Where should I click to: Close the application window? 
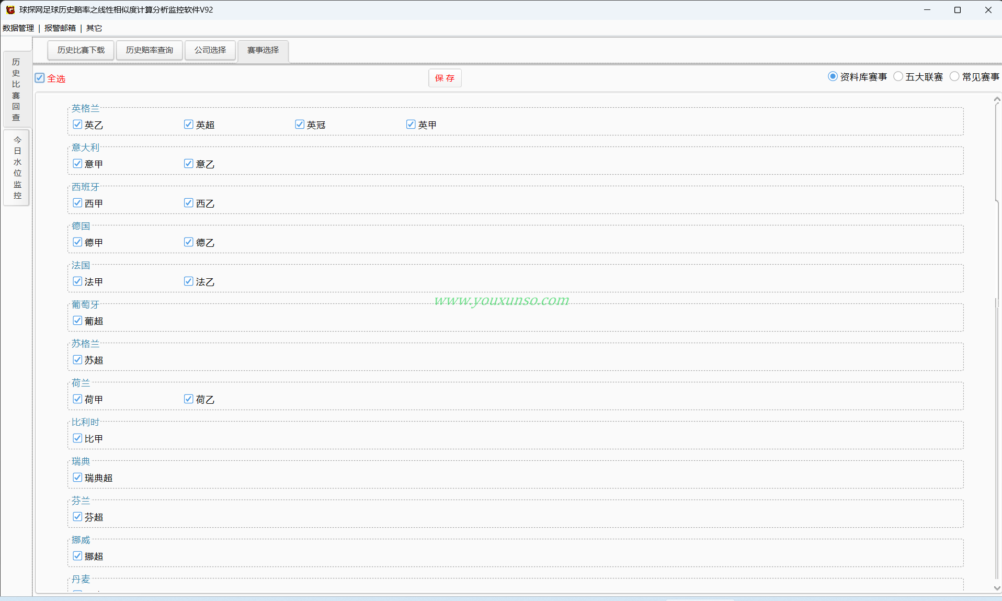tap(988, 10)
